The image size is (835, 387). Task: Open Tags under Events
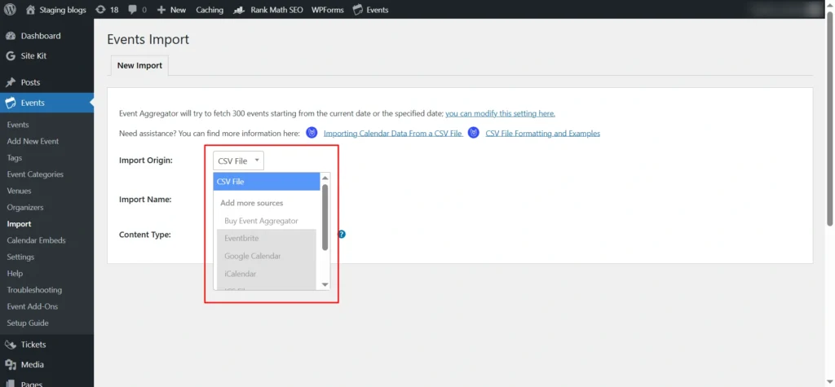click(x=15, y=158)
